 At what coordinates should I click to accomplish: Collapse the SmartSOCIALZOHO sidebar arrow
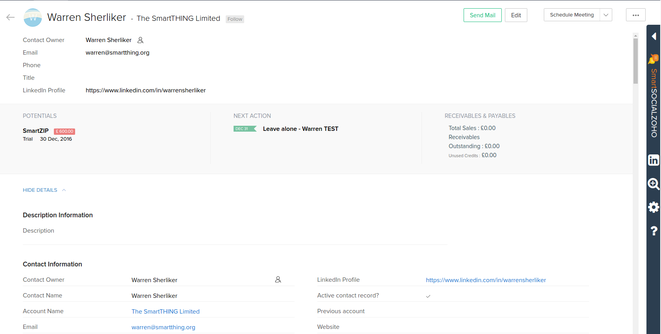pyautogui.click(x=654, y=36)
